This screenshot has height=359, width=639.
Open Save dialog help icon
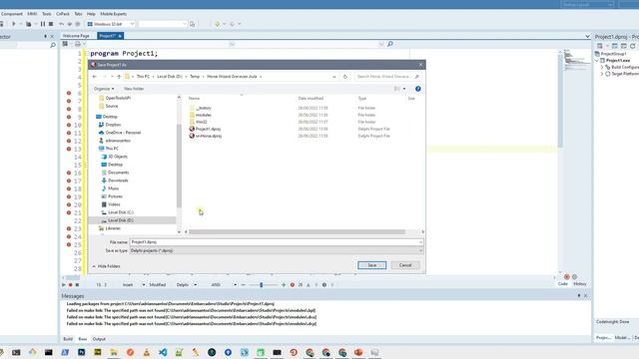point(417,89)
